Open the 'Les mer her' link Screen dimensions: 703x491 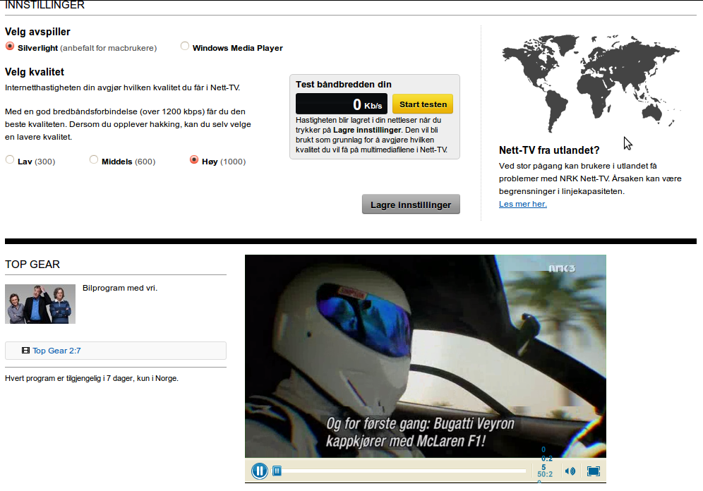pos(522,204)
